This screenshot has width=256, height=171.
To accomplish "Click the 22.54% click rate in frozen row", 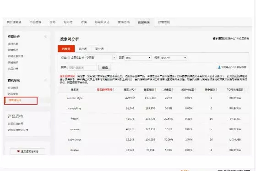I will click(x=169, y=119).
